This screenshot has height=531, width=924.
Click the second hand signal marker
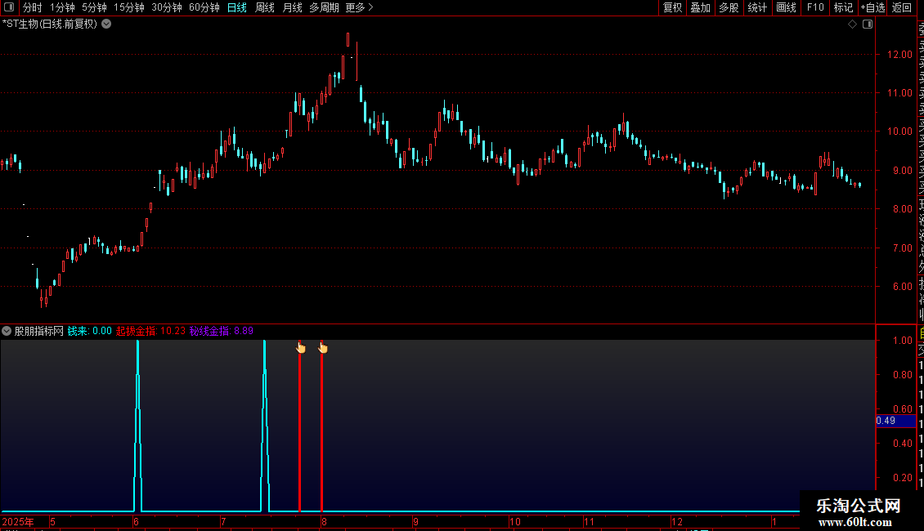[x=322, y=348]
